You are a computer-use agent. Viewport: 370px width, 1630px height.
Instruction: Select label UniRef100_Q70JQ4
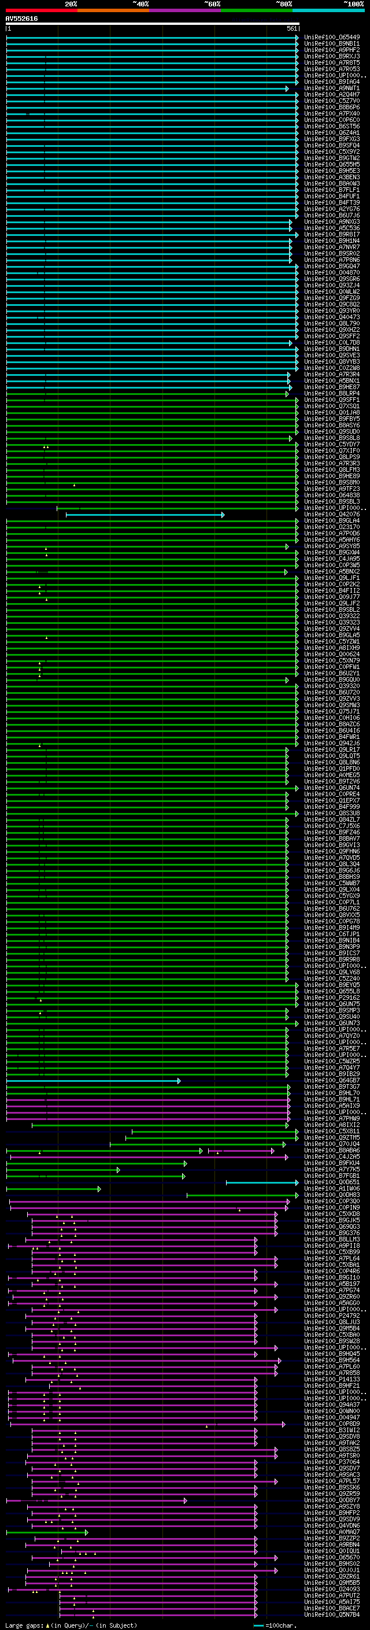[332, 1144]
